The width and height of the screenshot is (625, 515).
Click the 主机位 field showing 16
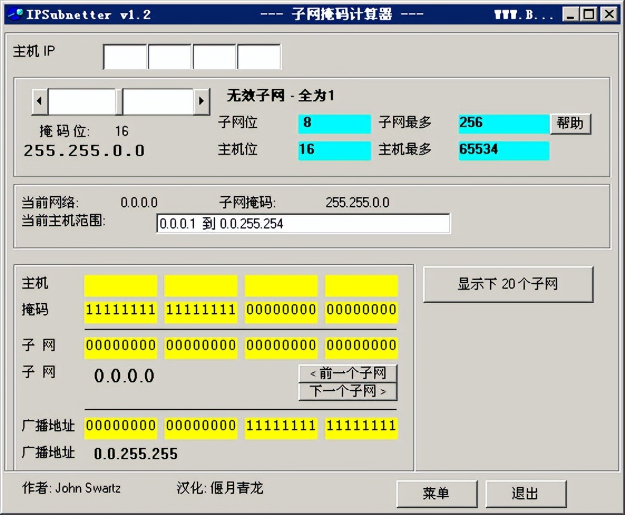[x=334, y=150]
